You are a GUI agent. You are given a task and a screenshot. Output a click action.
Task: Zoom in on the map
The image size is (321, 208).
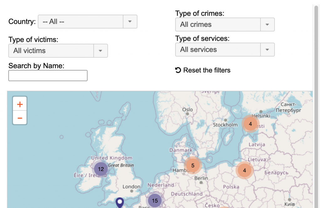pos(19,104)
